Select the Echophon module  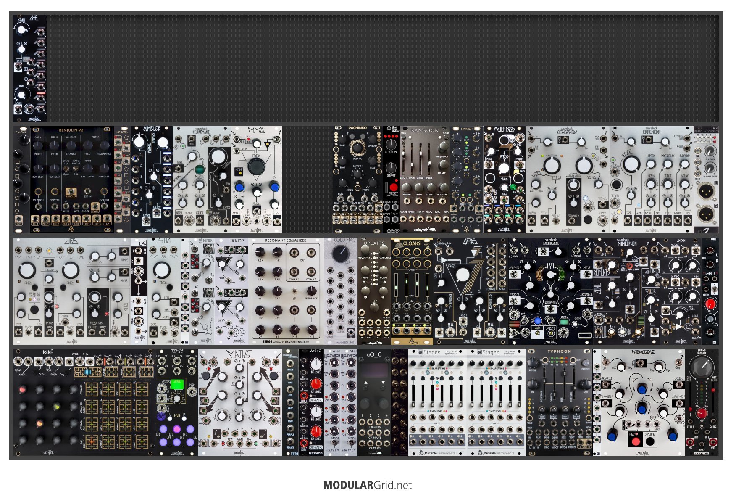[x=568, y=180]
